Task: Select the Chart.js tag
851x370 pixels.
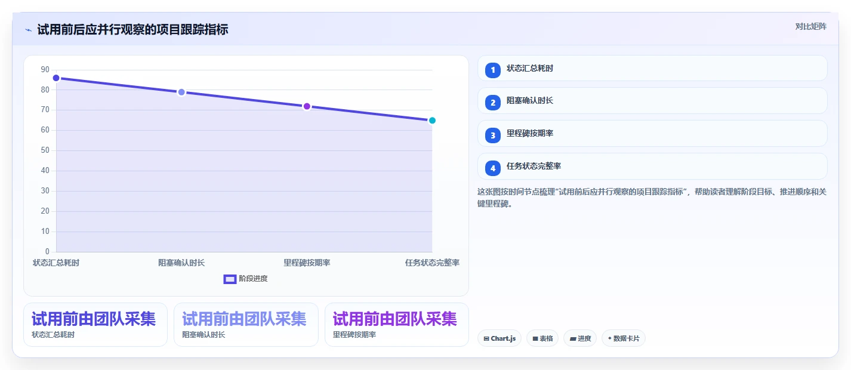Action: (x=499, y=338)
